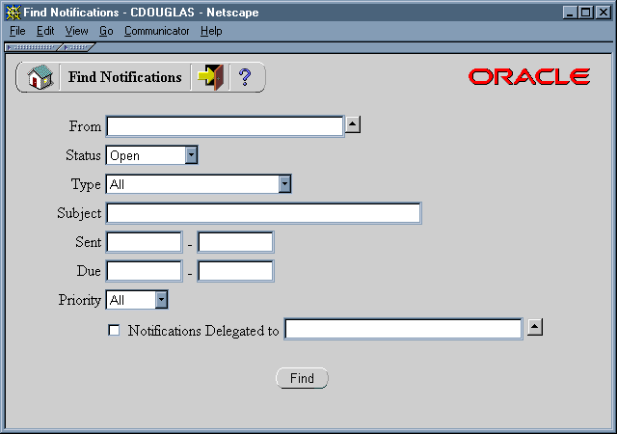The width and height of the screenshot is (617, 434).
Task: Click the Subject text field
Action: coord(263,213)
